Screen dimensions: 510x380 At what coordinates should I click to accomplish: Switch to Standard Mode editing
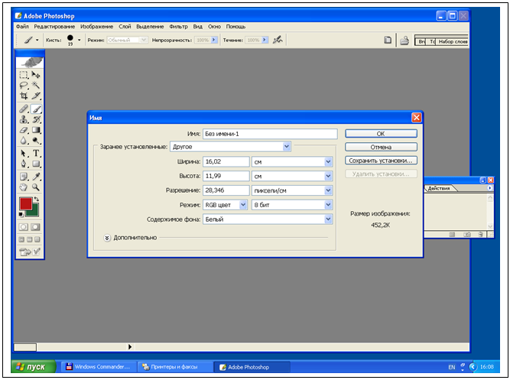click(x=24, y=227)
